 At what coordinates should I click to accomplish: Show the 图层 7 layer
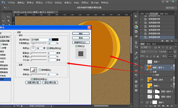click(142, 62)
